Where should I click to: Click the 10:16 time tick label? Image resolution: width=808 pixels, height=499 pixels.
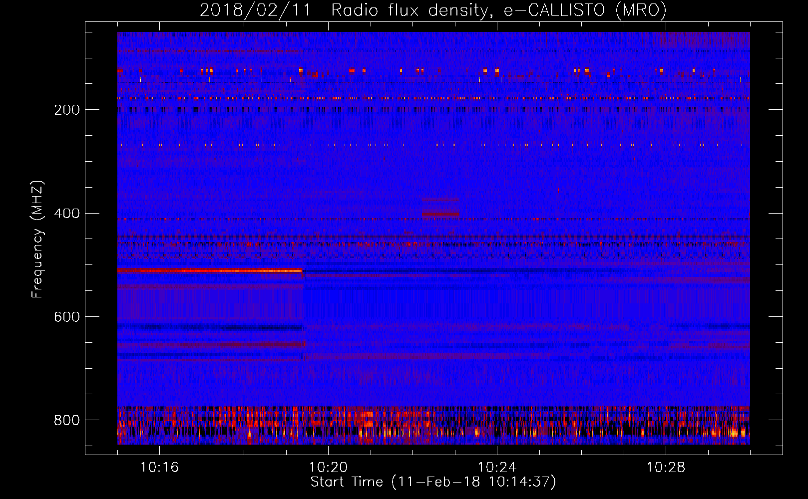tap(159, 468)
